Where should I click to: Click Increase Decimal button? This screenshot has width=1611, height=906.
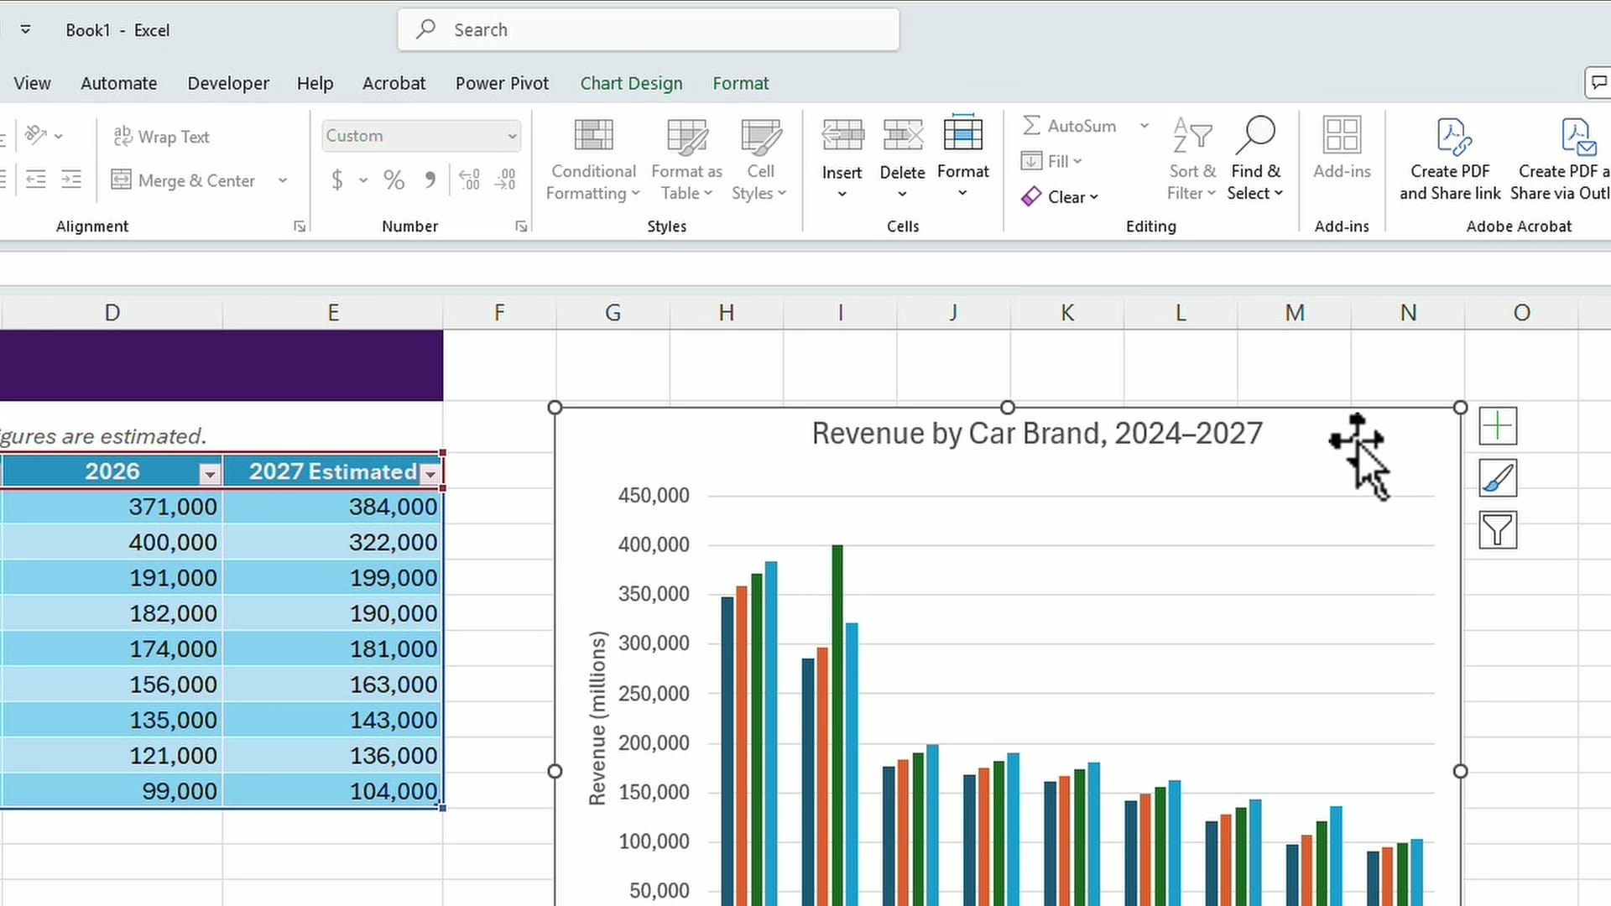469,180
